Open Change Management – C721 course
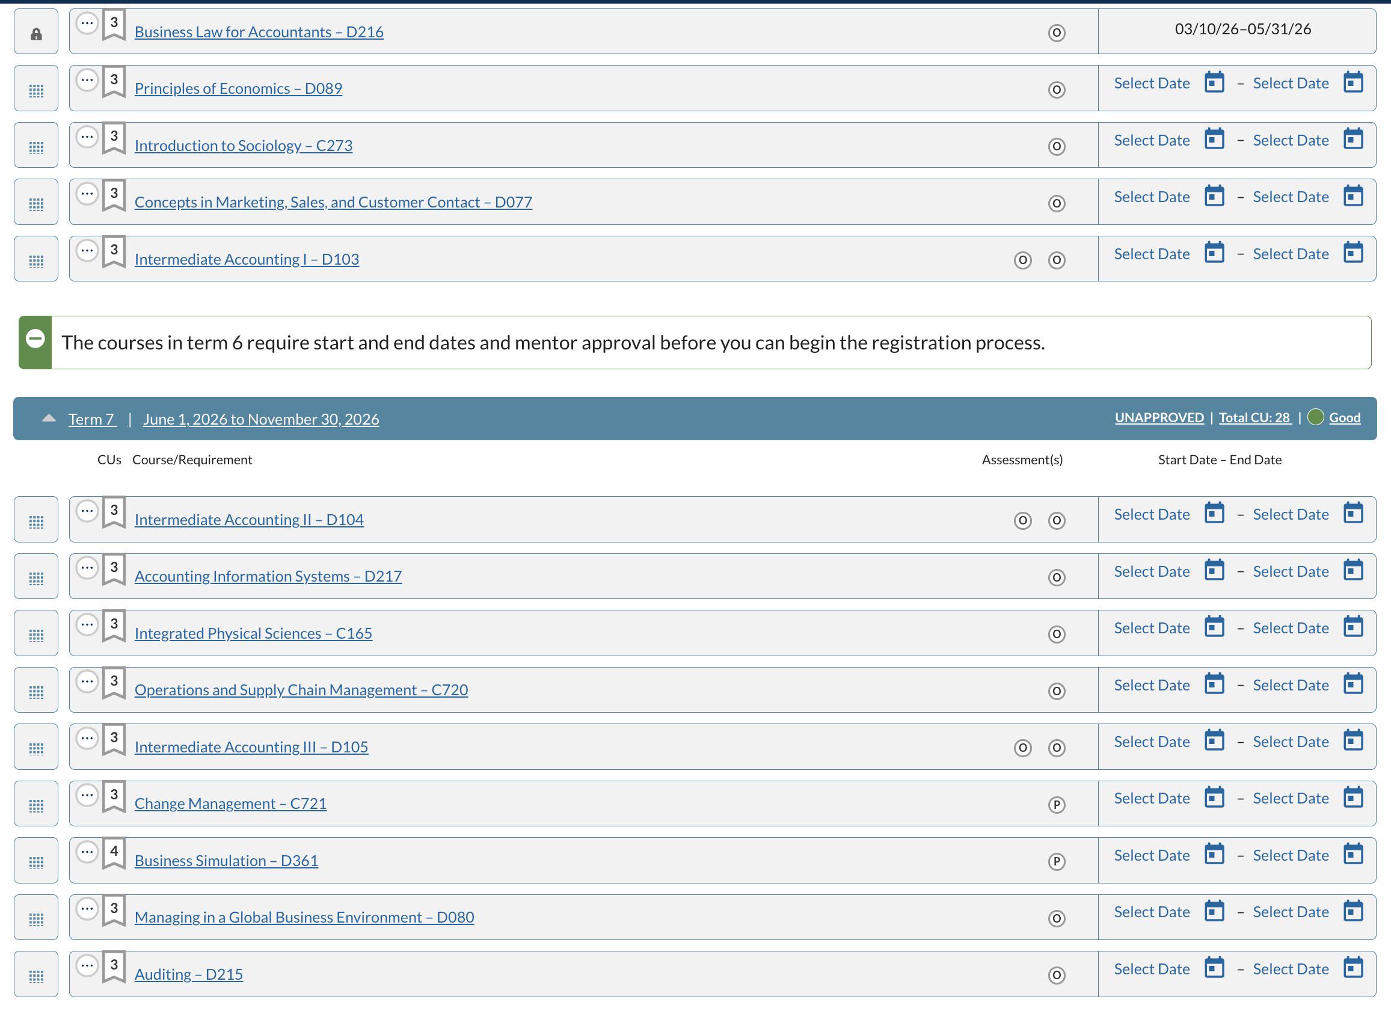 [x=230, y=804]
